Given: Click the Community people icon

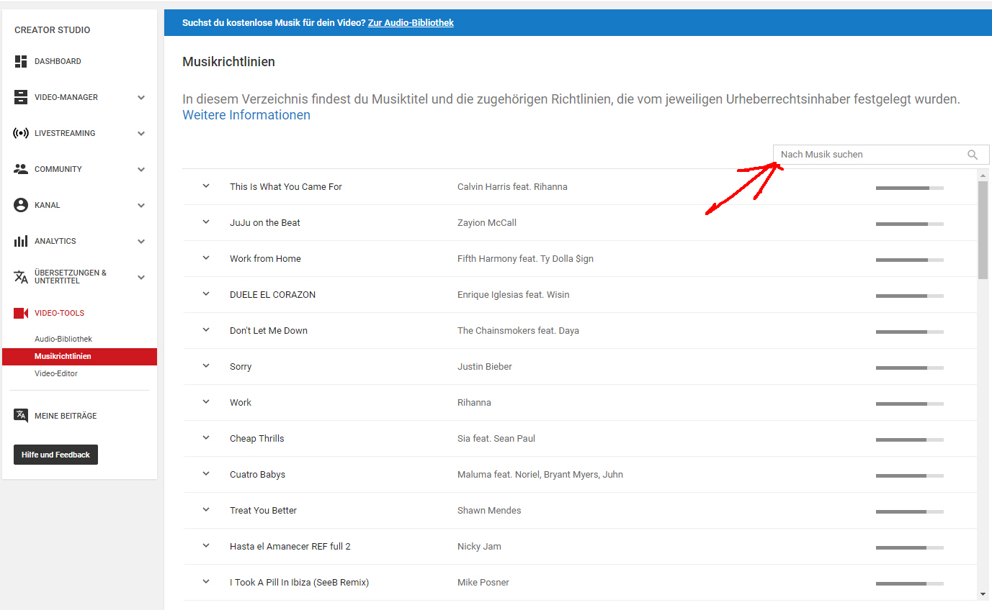Looking at the screenshot, I should pyautogui.click(x=21, y=170).
